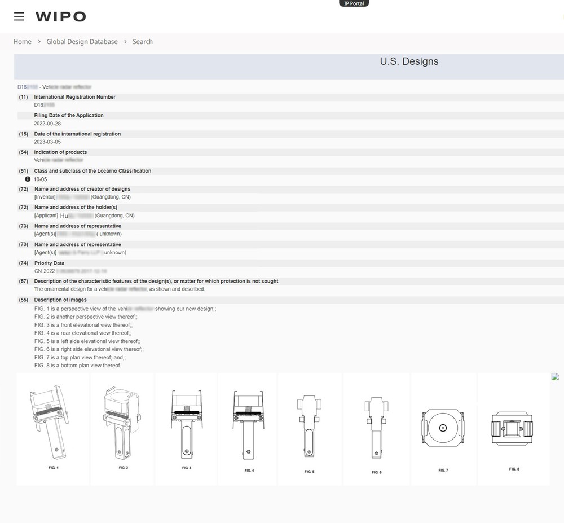Screen dimensions: 564x523
Task: Open the IP Portal tab at top
Action: click(354, 3)
